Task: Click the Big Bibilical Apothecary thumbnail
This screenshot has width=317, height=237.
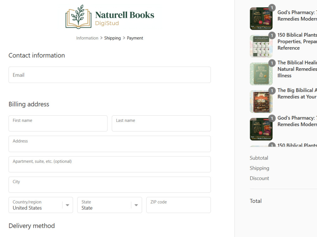Action: point(261,101)
